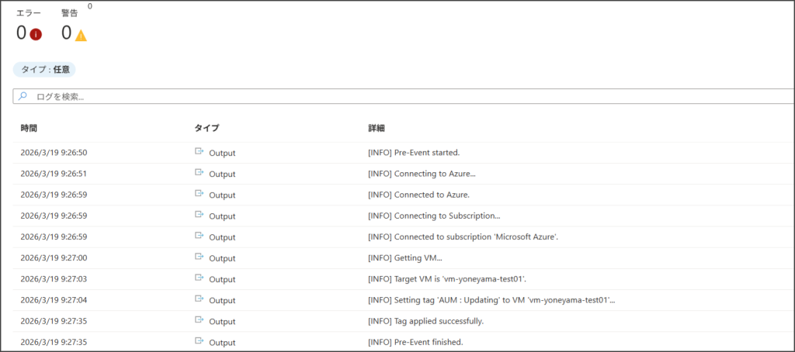
Task: Click in the ログを検索 search field
Action: (x=388, y=97)
